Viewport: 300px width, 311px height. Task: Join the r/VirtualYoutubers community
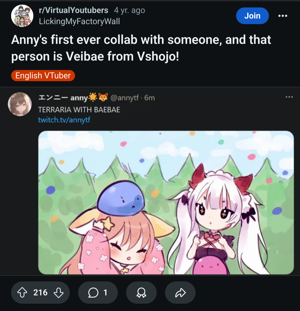[252, 16]
